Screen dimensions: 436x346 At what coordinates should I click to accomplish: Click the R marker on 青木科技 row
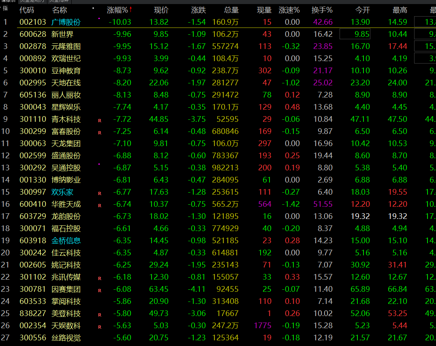click(100, 120)
